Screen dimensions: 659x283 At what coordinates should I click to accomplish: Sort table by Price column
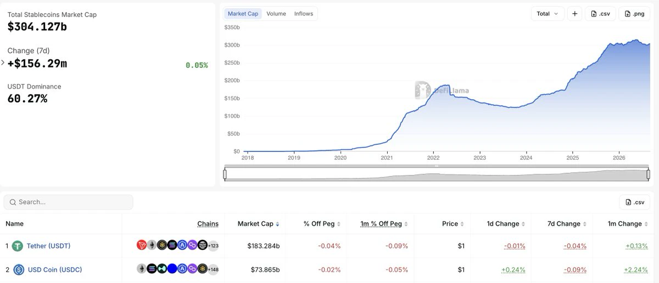pyautogui.click(x=453, y=224)
